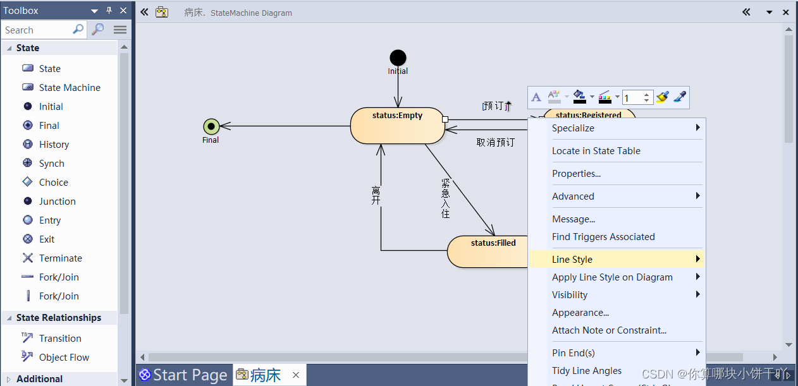This screenshot has width=798, height=386.
Task: Open the Toolbox panel dropdown arrow
Action: coord(94,11)
